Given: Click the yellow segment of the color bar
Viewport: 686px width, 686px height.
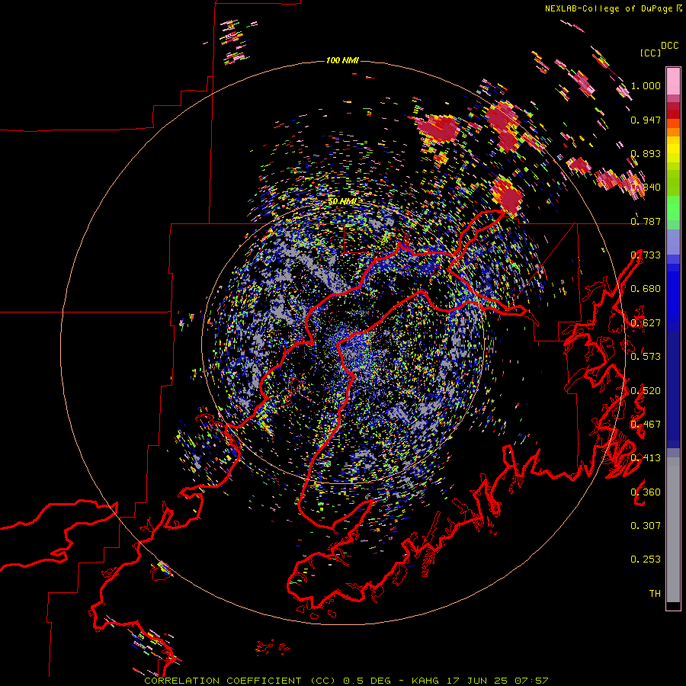Looking at the screenshot, I should click(673, 149).
